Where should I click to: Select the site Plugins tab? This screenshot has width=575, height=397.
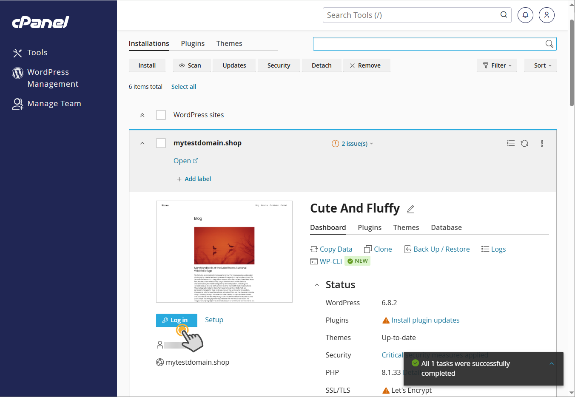click(370, 227)
